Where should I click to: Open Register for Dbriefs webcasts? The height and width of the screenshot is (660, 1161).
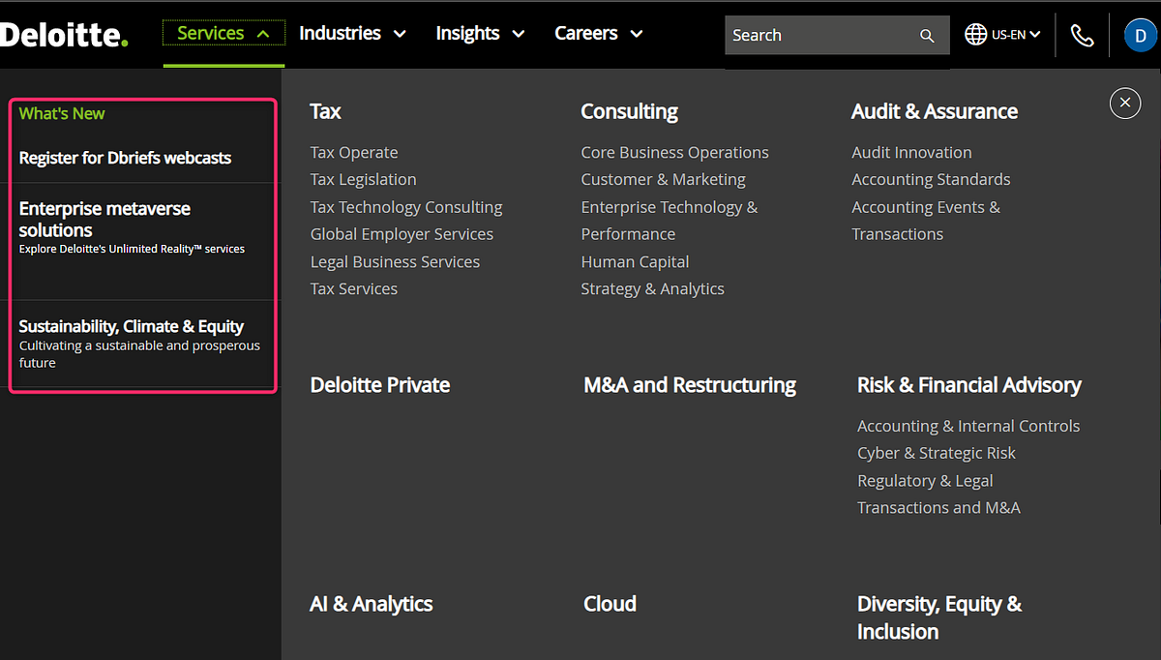pyautogui.click(x=125, y=158)
